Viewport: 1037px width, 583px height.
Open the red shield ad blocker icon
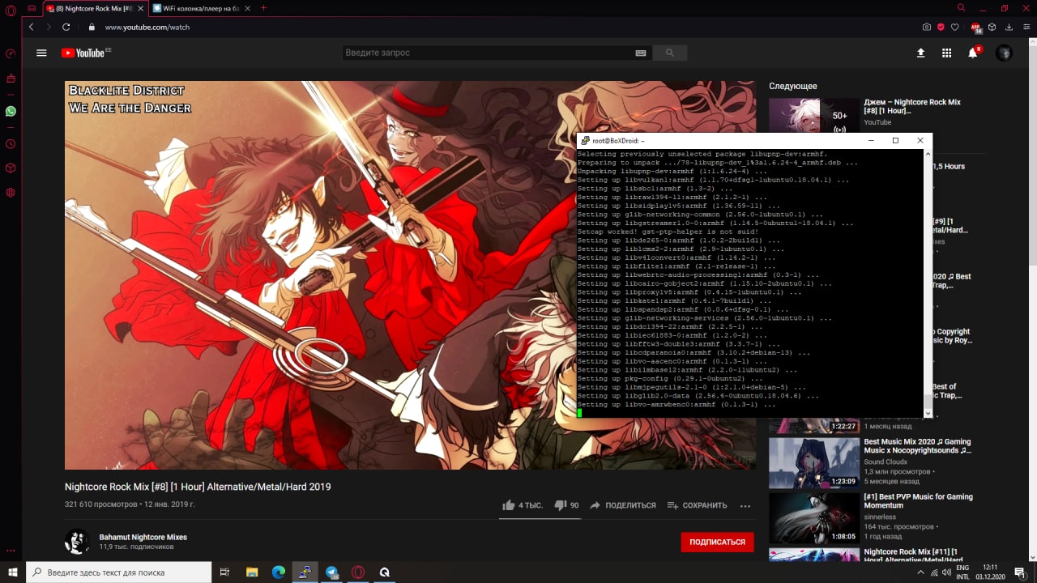(941, 27)
